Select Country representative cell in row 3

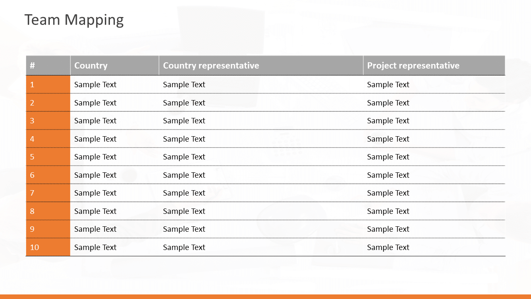pyautogui.click(x=184, y=121)
